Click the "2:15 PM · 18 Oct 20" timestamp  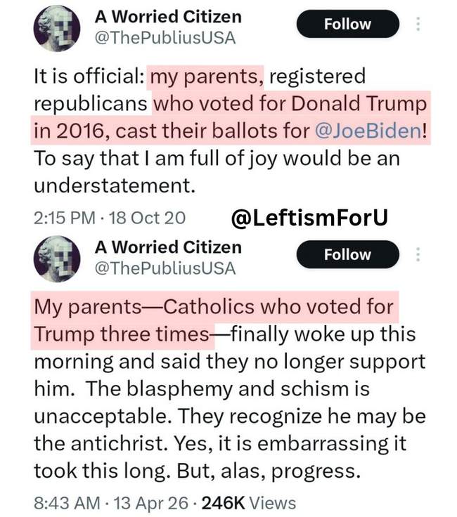[x=109, y=218]
